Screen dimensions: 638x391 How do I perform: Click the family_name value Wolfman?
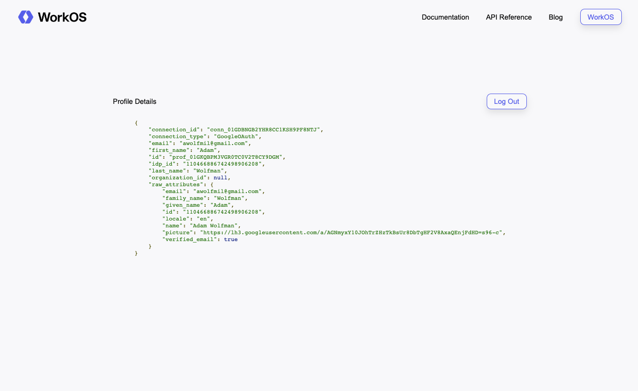pos(229,198)
